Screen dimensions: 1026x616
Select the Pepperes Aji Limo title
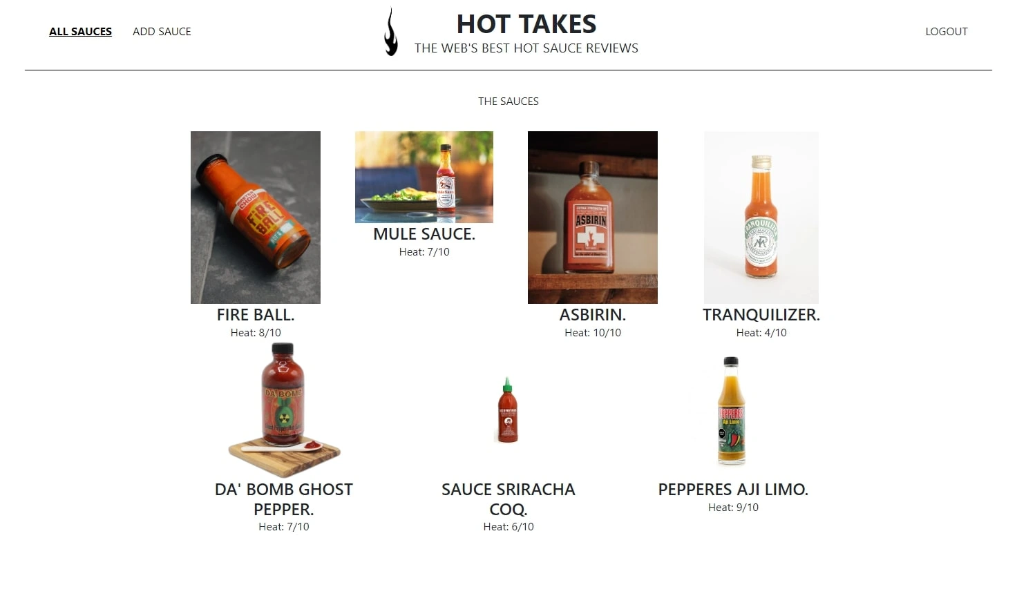click(733, 490)
